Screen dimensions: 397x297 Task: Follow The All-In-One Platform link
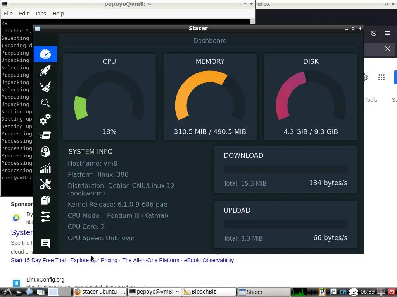[x=151, y=260]
